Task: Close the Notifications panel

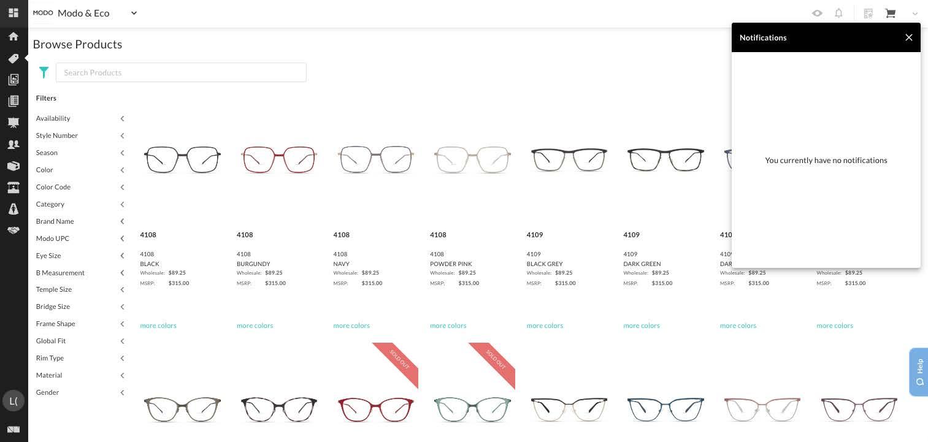Action: pos(909,37)
